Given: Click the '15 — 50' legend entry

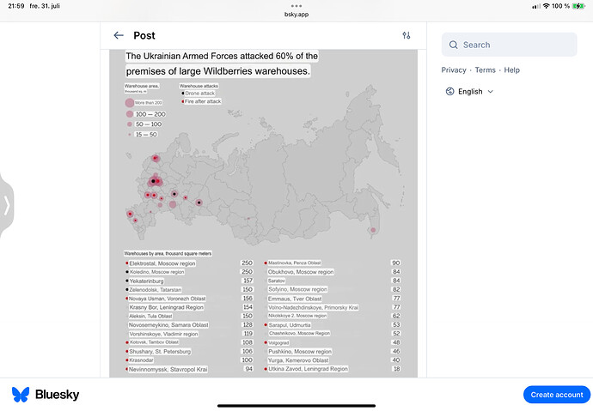Looking at the screenshot, I should 146,135.
